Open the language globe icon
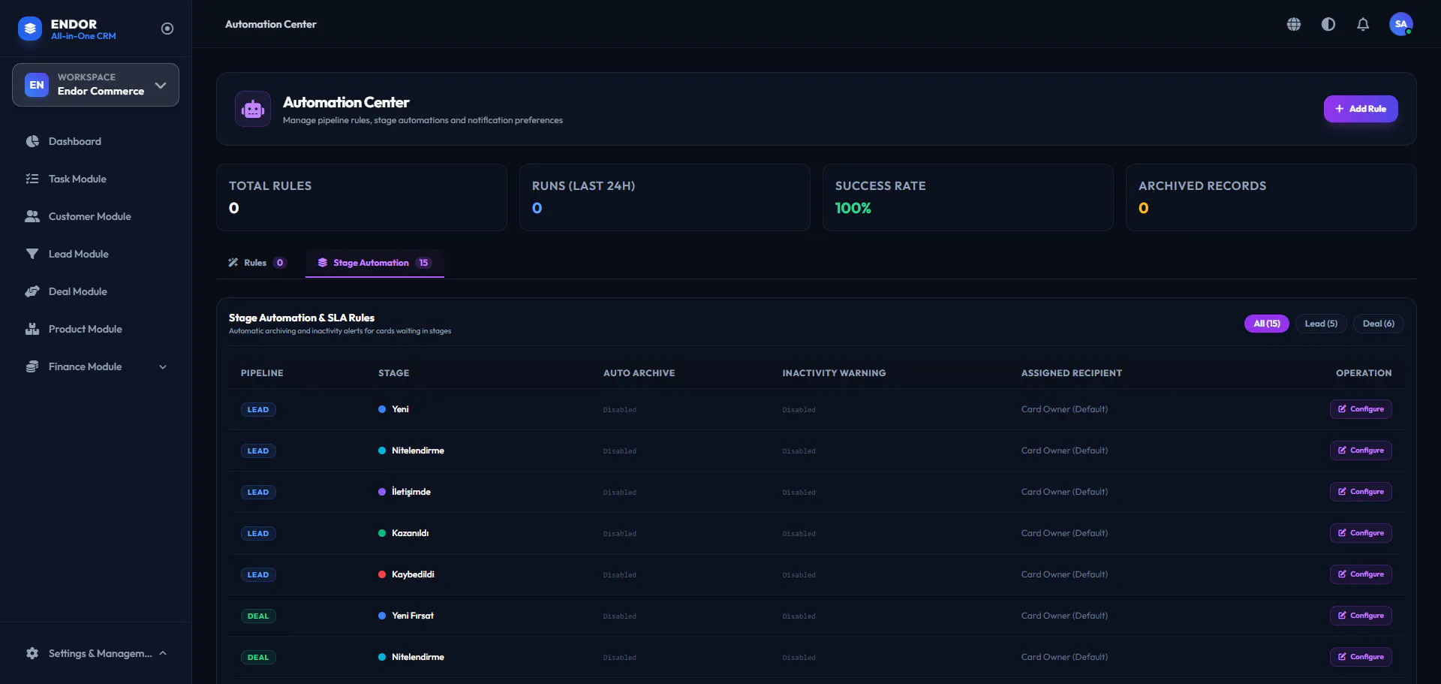 tap(1294, 24)
